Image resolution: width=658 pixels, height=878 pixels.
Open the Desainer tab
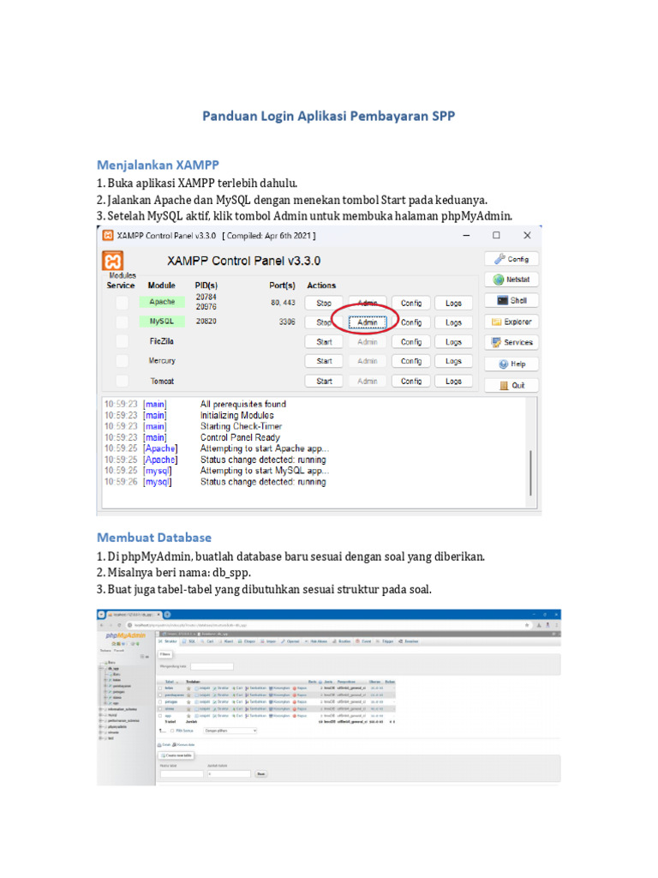[x=409, y=641]
